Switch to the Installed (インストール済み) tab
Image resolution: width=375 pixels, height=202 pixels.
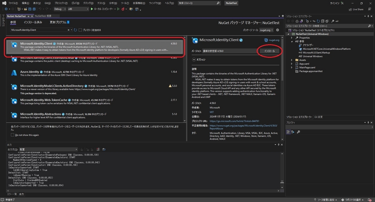point(33,22)
